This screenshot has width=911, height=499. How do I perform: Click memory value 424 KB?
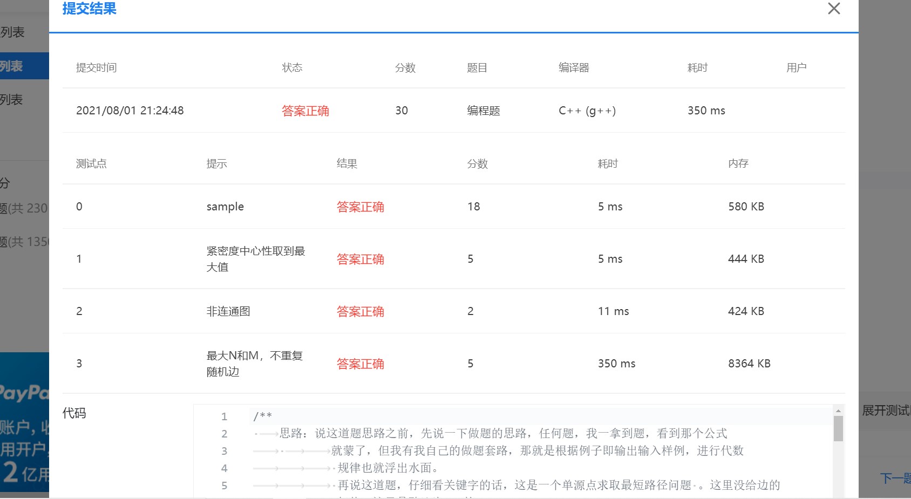coord(746,311)
